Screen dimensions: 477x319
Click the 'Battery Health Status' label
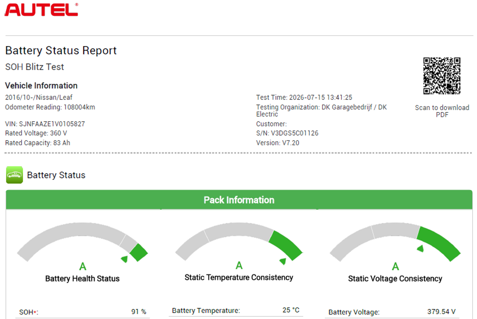[x=82, y=279]
